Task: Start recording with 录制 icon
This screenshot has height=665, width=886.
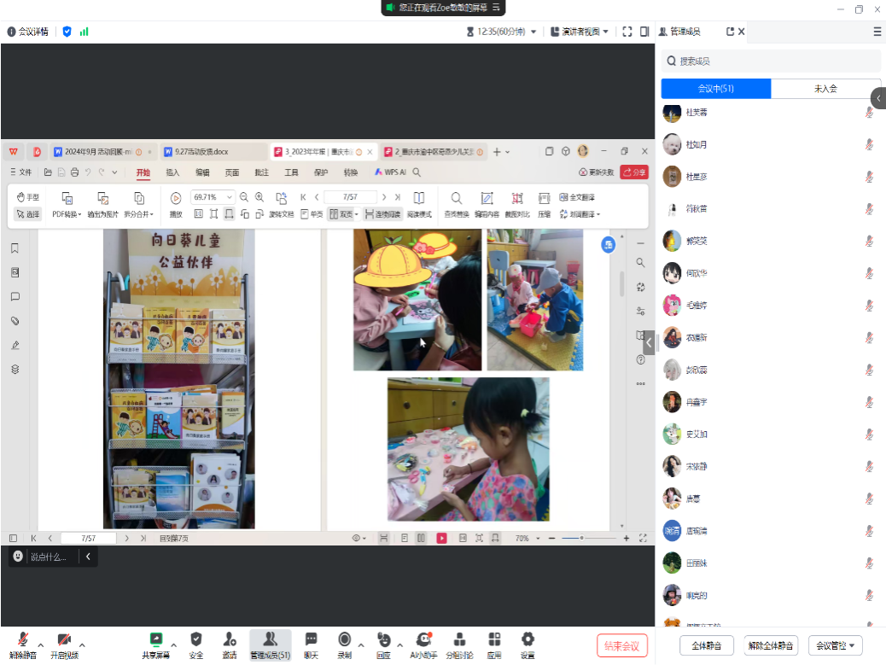Action: (x=344, y=640)
